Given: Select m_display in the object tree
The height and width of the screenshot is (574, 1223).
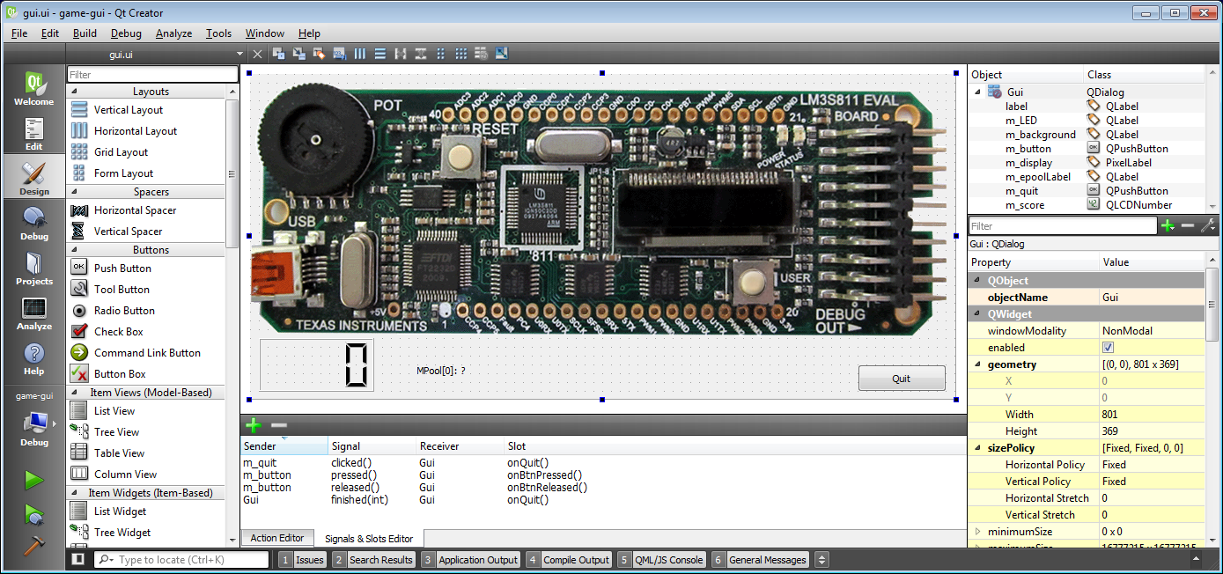Looking at the screenshot, I should tap(1028, 163).
